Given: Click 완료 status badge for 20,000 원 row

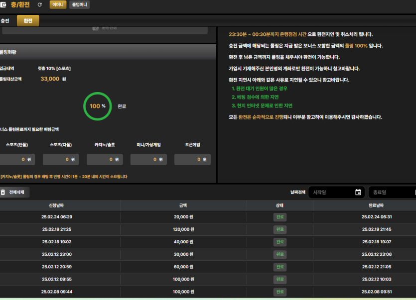Looking at the screenshot, I should tap(280, 217).
